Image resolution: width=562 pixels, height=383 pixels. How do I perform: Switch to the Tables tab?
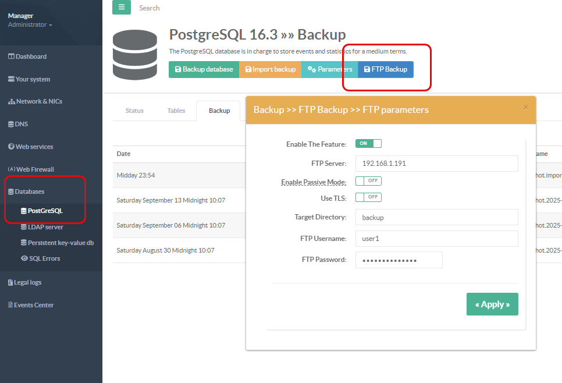[176, 111]
